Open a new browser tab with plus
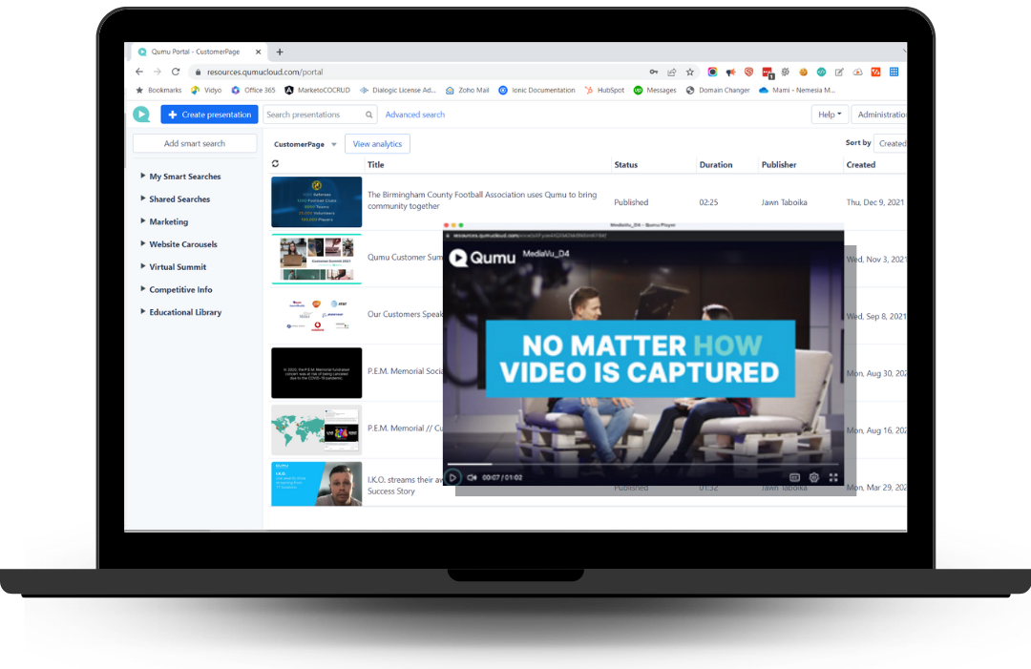1031x669 pixels. 280,52
